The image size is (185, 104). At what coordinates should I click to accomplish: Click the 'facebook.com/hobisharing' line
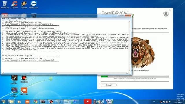click(27, 24)
